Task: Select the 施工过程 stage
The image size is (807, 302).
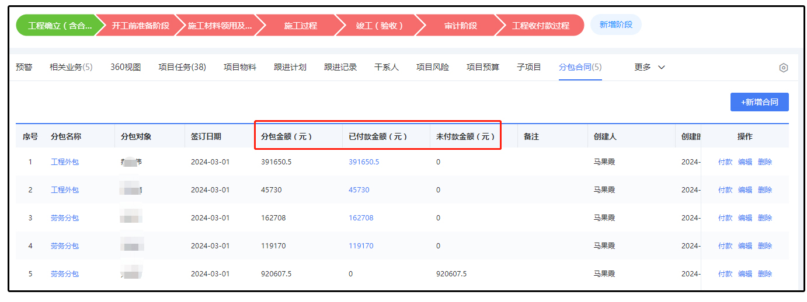Action: (x=300, y=26)
